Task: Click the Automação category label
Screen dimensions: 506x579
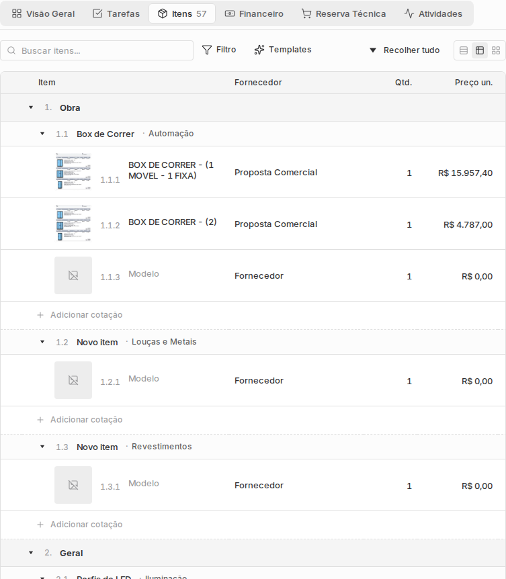Action: click(x=171, y=134)
